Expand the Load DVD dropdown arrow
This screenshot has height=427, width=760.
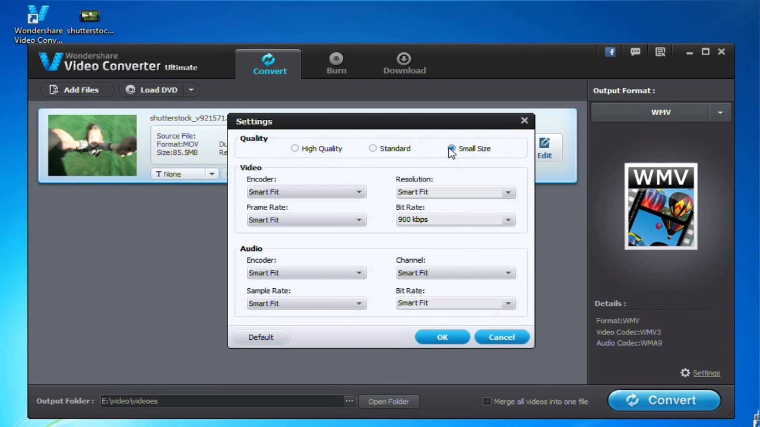pyautogui.click(x=191, y=90)
